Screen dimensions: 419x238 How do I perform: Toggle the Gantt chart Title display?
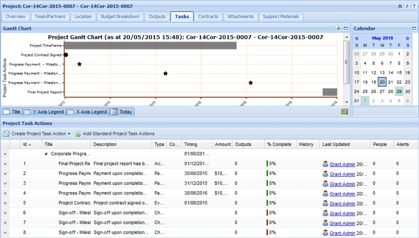click(12, 112)
